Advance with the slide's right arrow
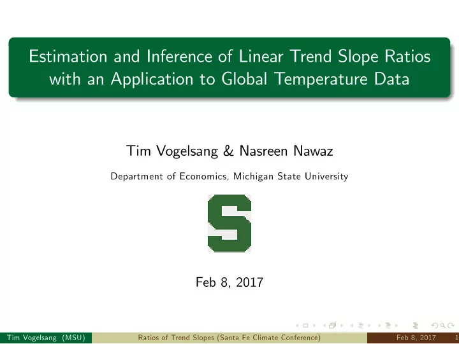The image size is (459, 344). [x=314, y=326]
